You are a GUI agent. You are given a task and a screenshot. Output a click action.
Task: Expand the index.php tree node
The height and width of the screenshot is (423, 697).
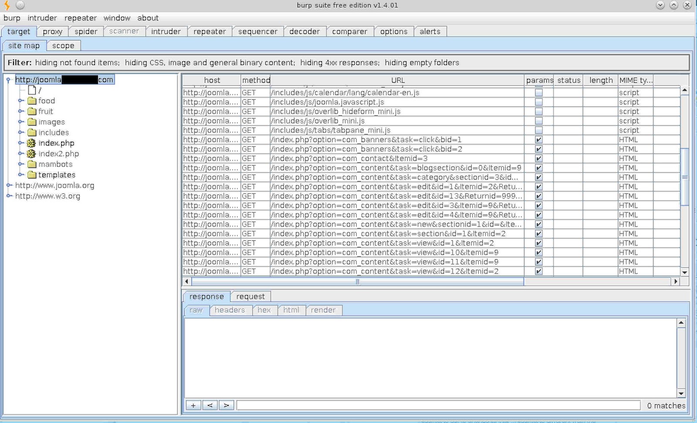20,143
